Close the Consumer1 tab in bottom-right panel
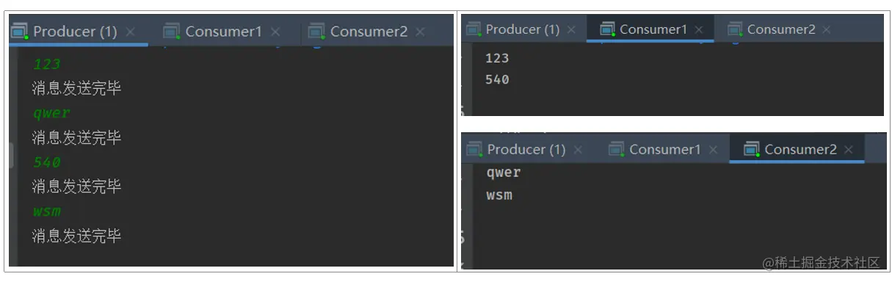 click(x=713, y=150)
